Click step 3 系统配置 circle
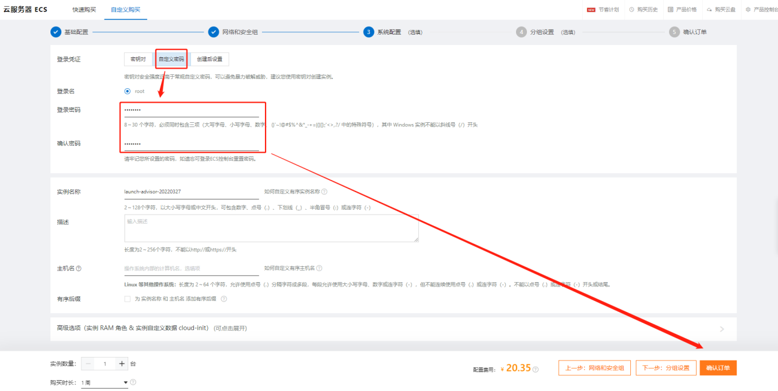Screen dimensions: 778x391 point(368,32)
